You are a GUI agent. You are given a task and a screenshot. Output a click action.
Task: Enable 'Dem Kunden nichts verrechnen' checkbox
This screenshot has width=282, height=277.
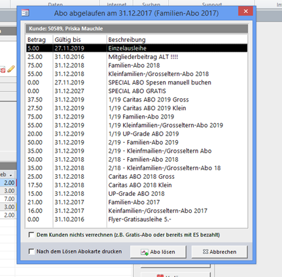31,235
